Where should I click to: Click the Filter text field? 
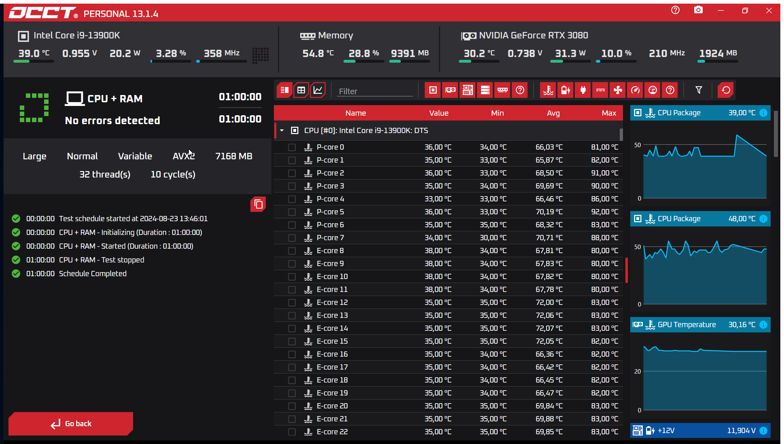click(375, 91)
